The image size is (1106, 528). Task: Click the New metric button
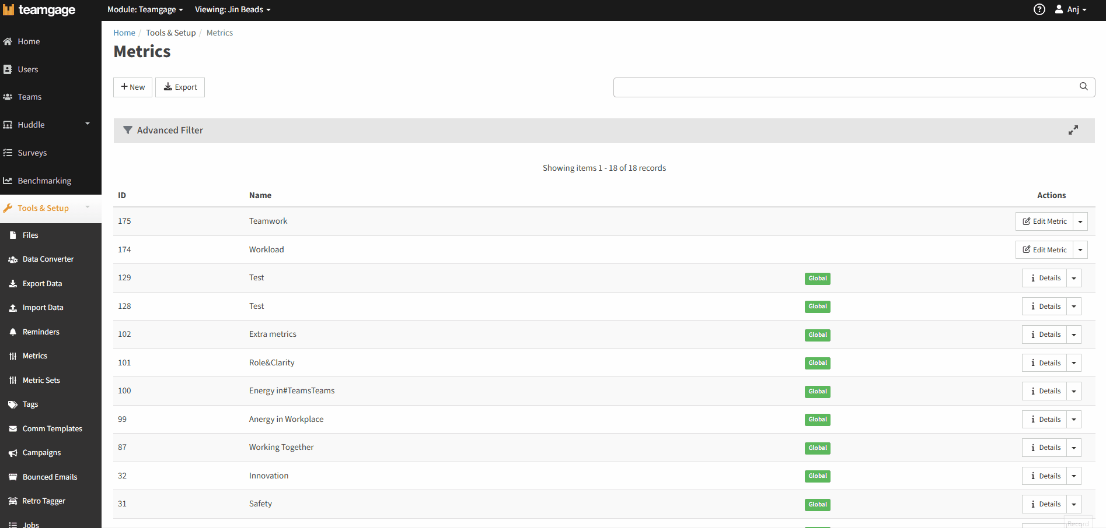click(x=132, y=87)
